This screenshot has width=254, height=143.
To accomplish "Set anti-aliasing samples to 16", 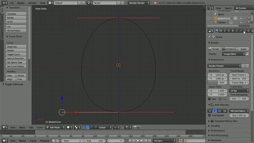I will [x=225, y=111].
